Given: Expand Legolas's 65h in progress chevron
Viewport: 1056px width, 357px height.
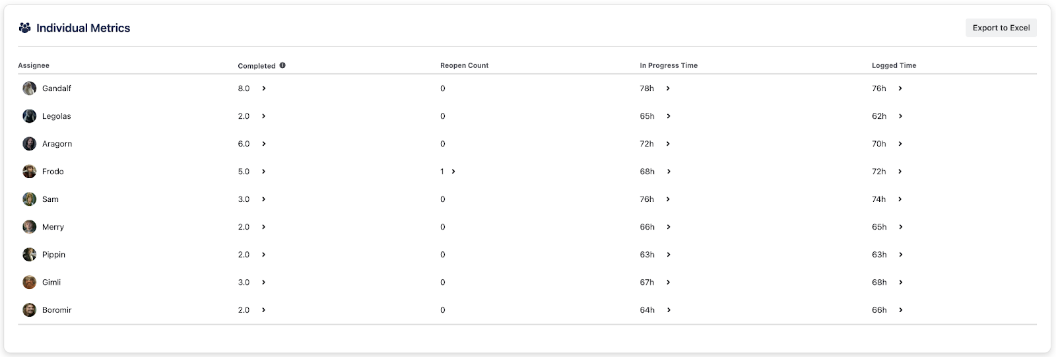Looking at the screenshot, I should point(668,116).
